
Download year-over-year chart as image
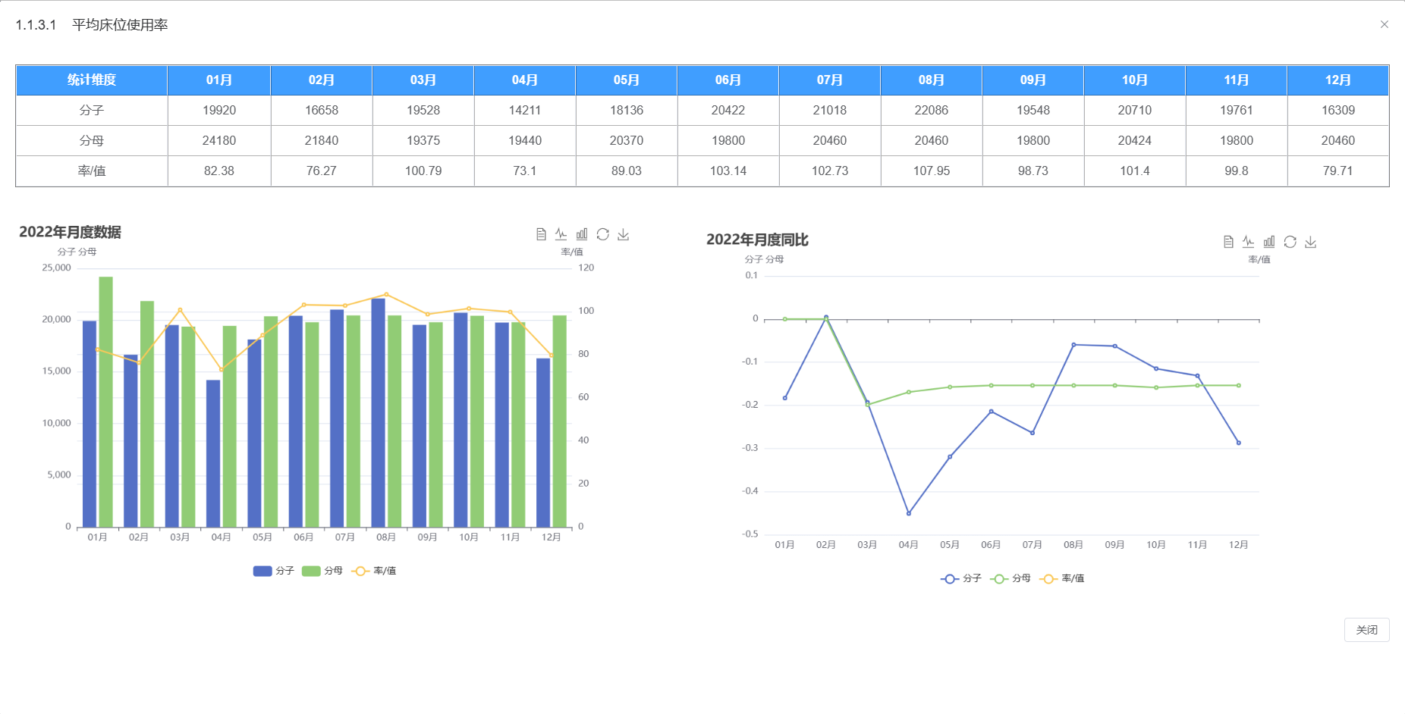1311,242
